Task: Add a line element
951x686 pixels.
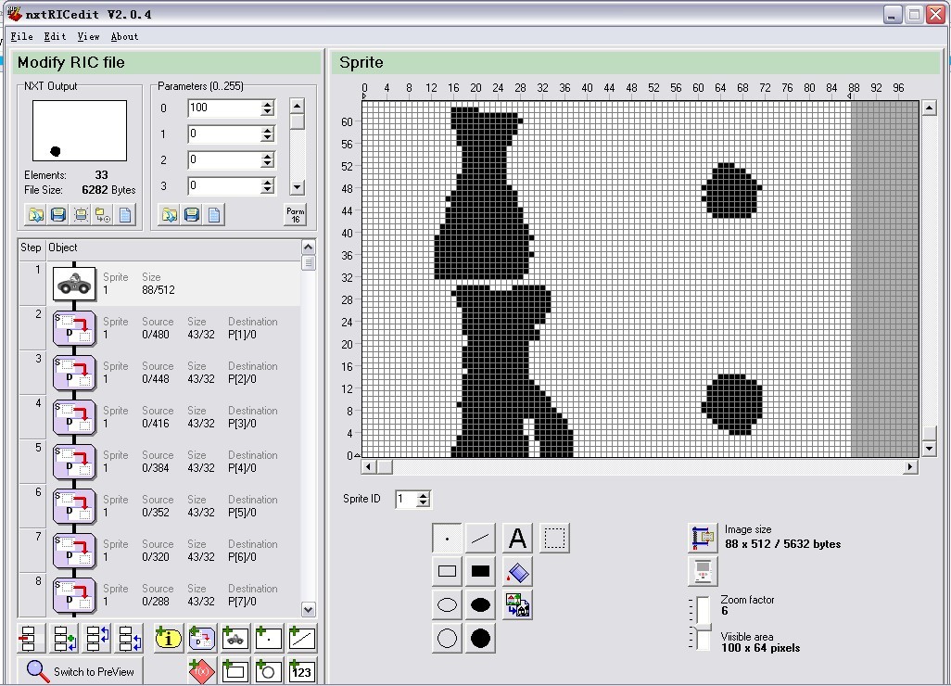Action: click(x=301, y=638)
